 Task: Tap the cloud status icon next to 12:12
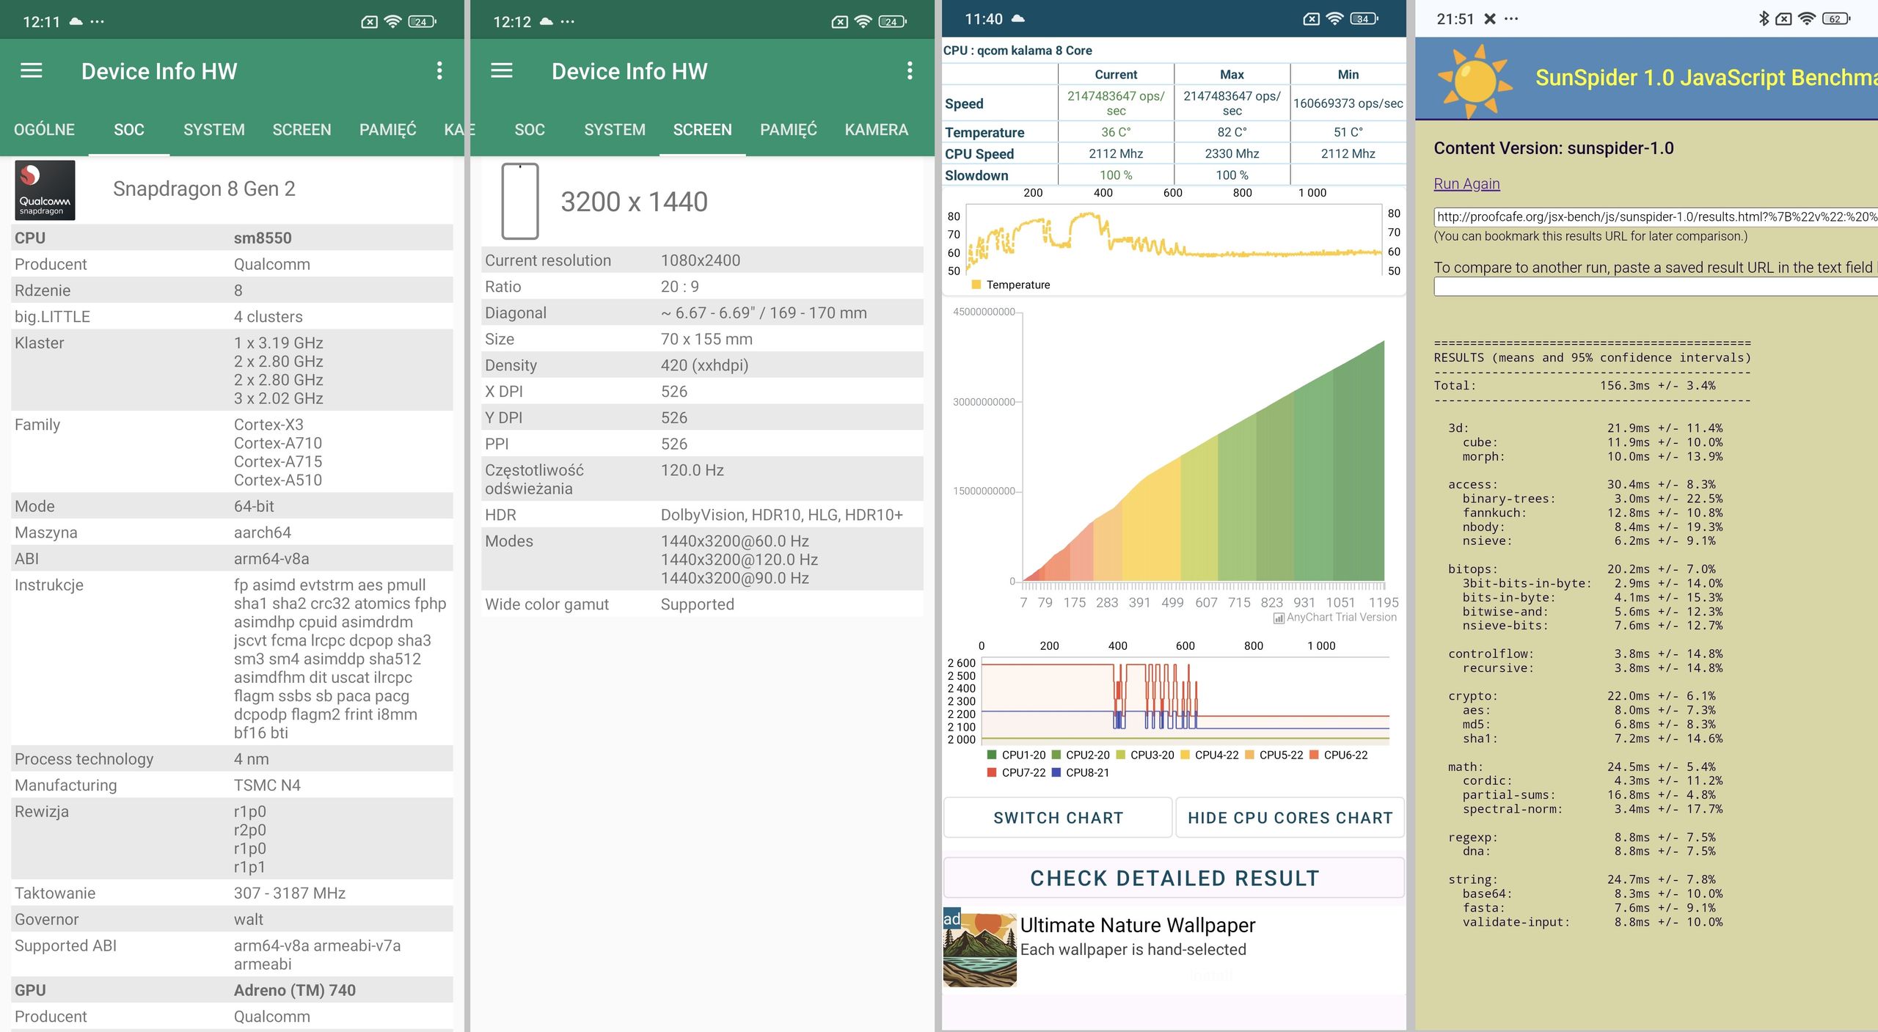pos(546,21)
